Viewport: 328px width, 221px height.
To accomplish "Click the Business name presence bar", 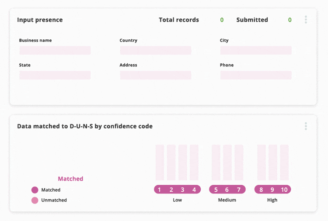I will [55, 51].
